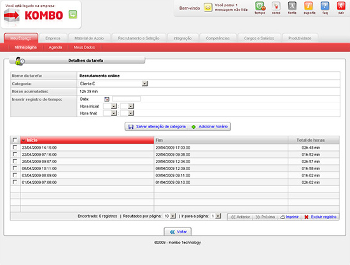Click the Próxima pagination button

[x=265, y=217]
